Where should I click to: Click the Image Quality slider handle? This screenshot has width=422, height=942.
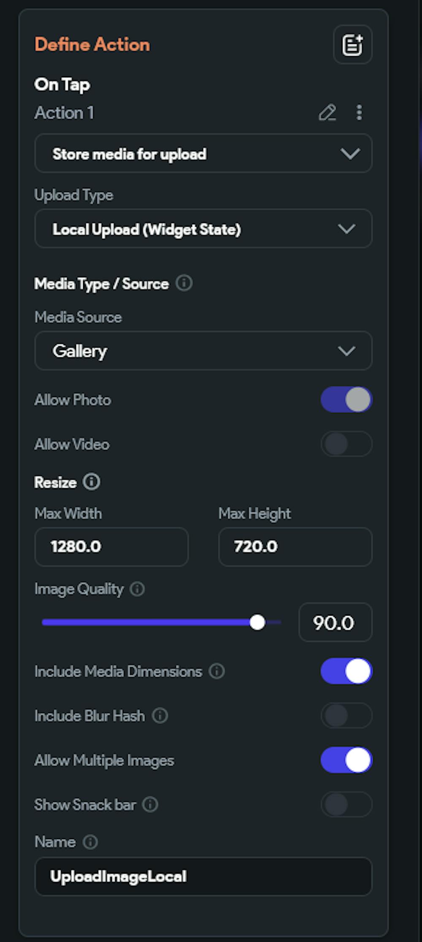pos(257,622)
